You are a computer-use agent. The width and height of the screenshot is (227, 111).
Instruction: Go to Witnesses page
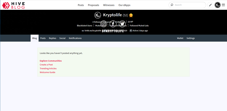tap(109, 5)
